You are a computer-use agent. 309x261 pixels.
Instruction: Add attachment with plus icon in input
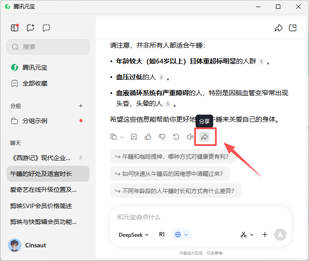click(265, 235)
